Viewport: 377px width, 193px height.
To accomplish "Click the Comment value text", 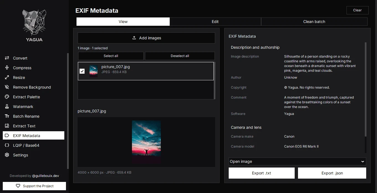I will tap(319, 102).
